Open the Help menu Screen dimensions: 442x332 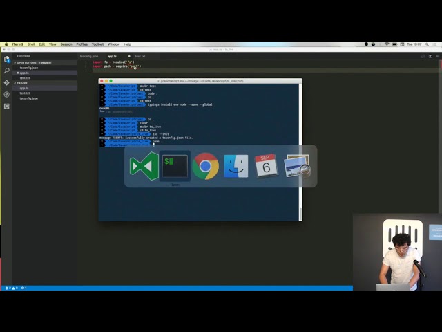click(127, 44)
